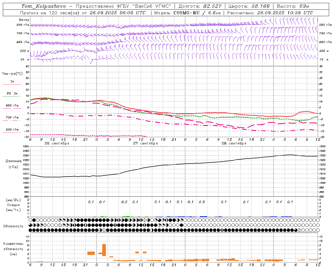Click the 28 сентября date label
The height and width of the screenshot is (267, 333).
(234, 143)
